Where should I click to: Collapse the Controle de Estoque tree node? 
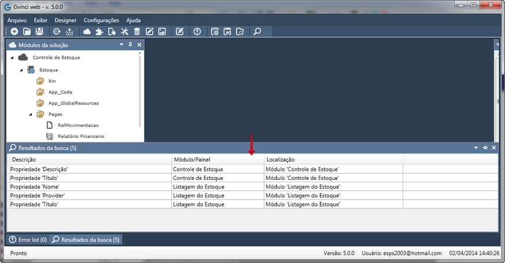point(12,58)
